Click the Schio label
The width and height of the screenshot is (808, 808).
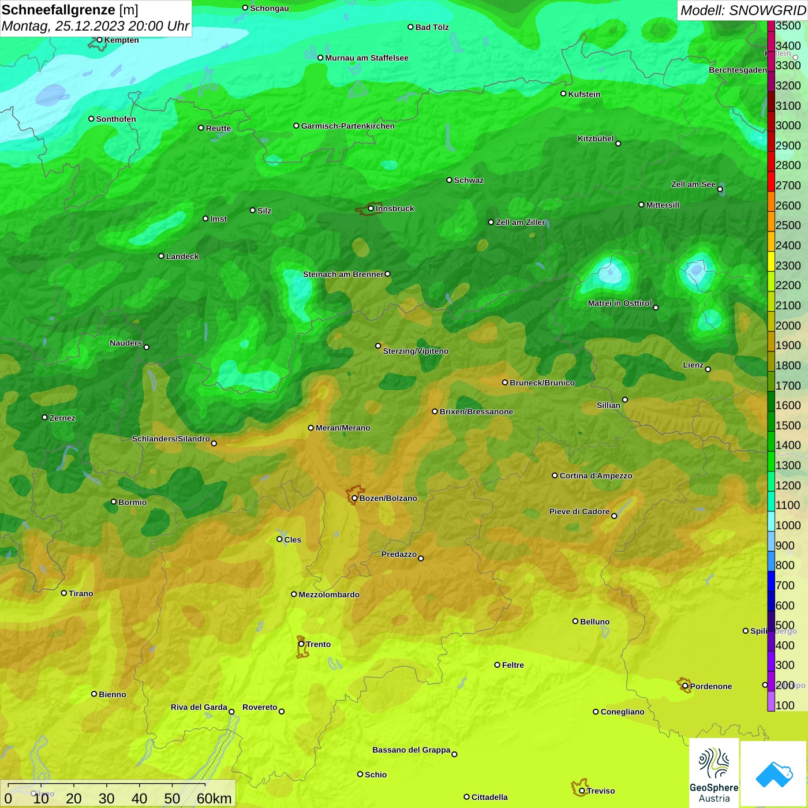point(376,775)
